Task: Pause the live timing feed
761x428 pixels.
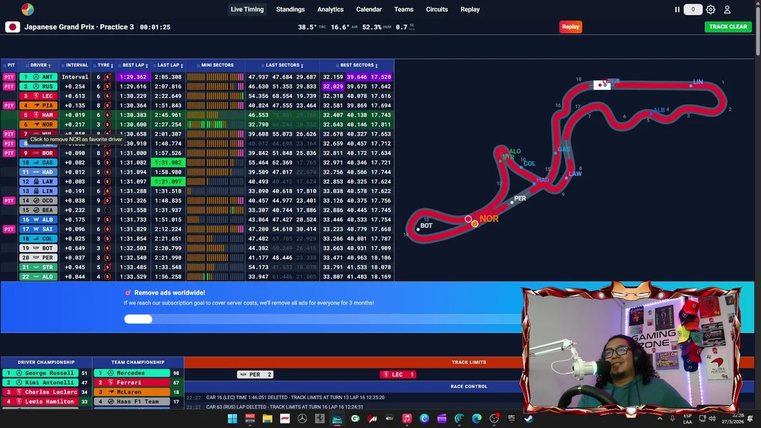Action: (x=677, y=10)
